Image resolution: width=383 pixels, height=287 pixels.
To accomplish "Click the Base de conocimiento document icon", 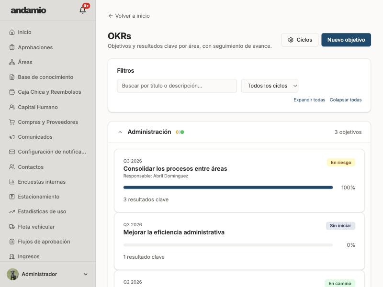I will pyautogui.click(x=12, y=77).
